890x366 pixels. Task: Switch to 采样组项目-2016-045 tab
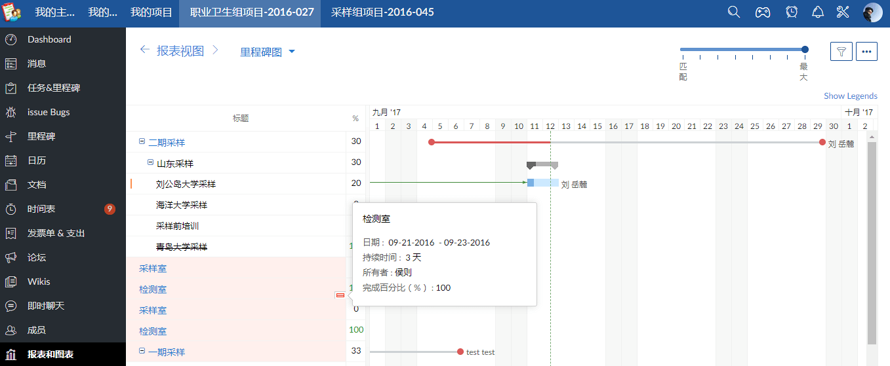tap(382, 12)
